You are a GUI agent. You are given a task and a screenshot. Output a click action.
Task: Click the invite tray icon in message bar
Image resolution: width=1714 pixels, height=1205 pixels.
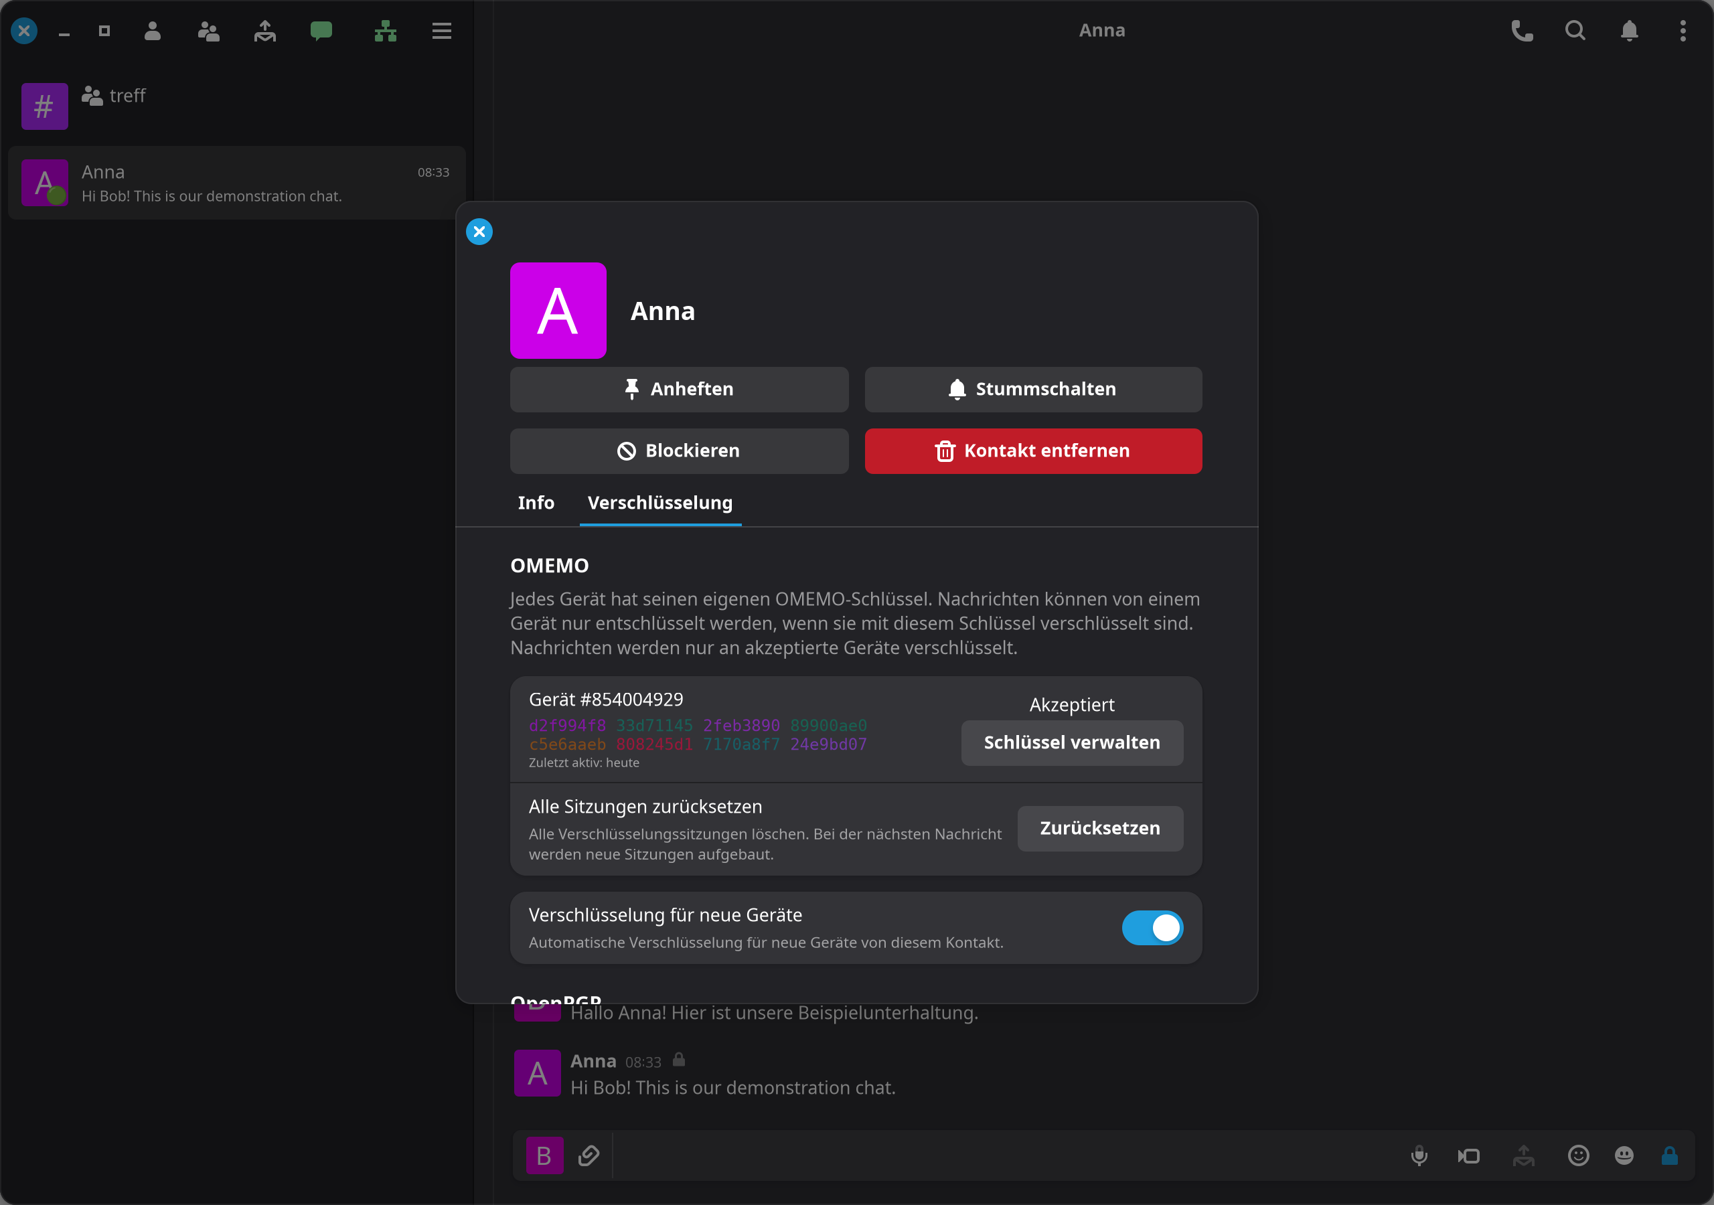[x=1523, y=1155]
